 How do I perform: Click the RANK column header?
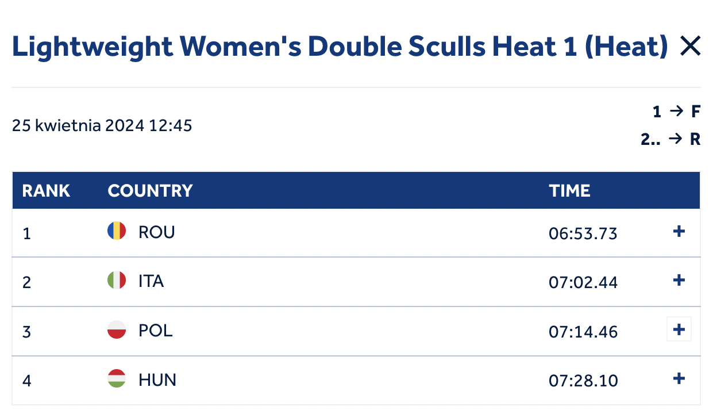pyautogui.click(x=46, y=190)
